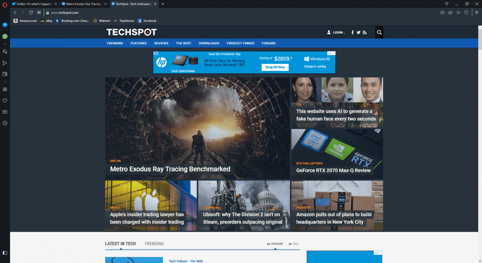Screen dimensions: 482x263
Task: Select the TRENDING tab below featured stories
Action: point(154,244)
